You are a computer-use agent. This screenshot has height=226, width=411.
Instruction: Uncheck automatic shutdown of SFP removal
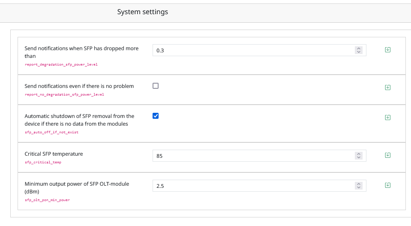(x=156, y=116)
